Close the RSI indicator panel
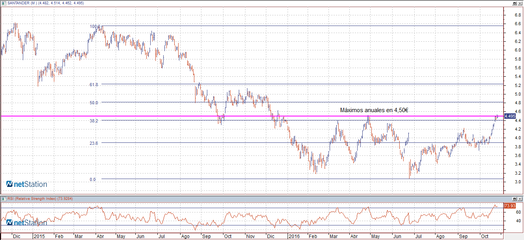 (520, 199)
